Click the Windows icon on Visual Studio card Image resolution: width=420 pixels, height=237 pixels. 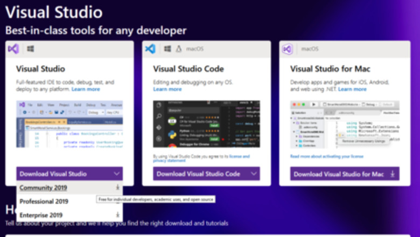tap(31, 48)
